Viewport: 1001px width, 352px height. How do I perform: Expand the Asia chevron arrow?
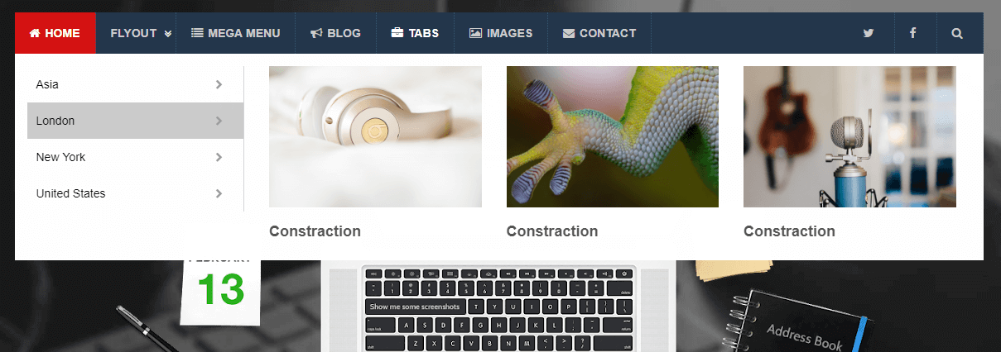tap(219, 84)
